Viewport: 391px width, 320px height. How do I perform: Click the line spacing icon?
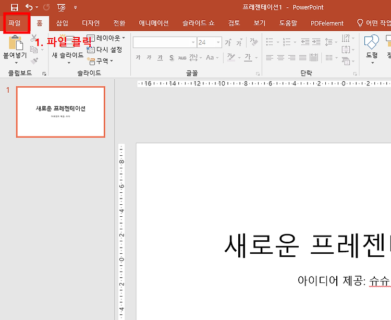pos(328,42)
